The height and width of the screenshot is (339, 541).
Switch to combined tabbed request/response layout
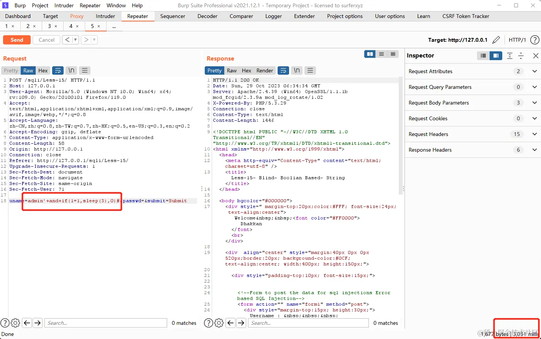(393, 54)
